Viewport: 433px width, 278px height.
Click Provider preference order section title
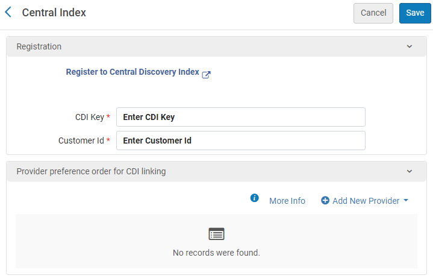click(91, 171)
